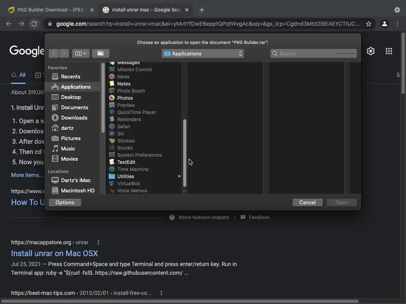Click the applications column scrollbar

tap(185, 153)
